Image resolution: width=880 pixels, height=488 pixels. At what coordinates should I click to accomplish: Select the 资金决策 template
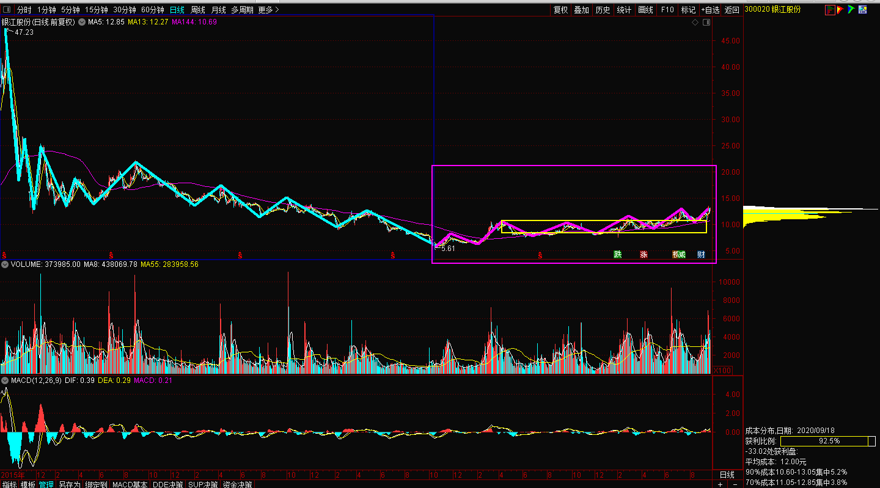click(x=237, y=484)
